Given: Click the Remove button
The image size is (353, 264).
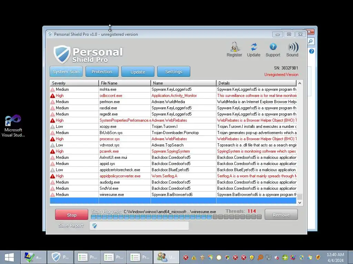Looking at the screenshot, I should pos(281,215).
